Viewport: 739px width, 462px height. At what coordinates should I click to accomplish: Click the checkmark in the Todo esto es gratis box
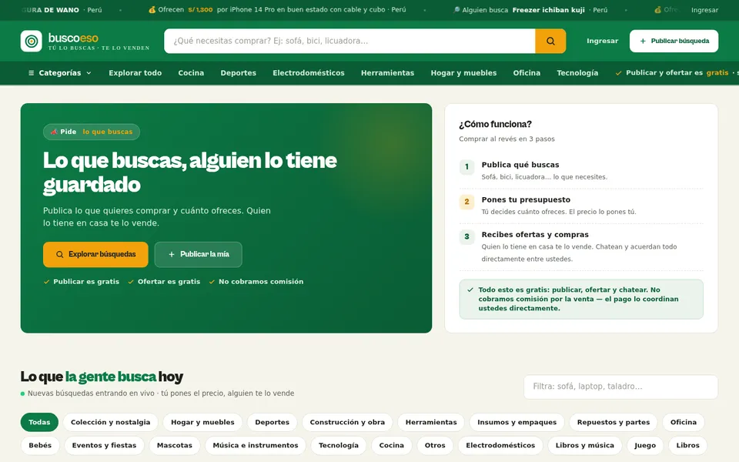click(x=470, y=290)
